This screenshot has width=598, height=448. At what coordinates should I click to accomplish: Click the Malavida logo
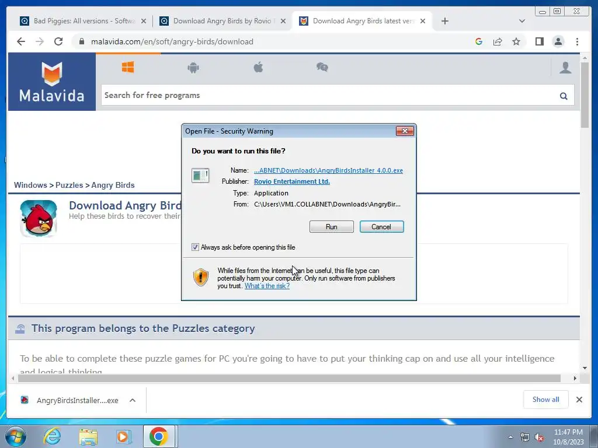click(52, 82)
